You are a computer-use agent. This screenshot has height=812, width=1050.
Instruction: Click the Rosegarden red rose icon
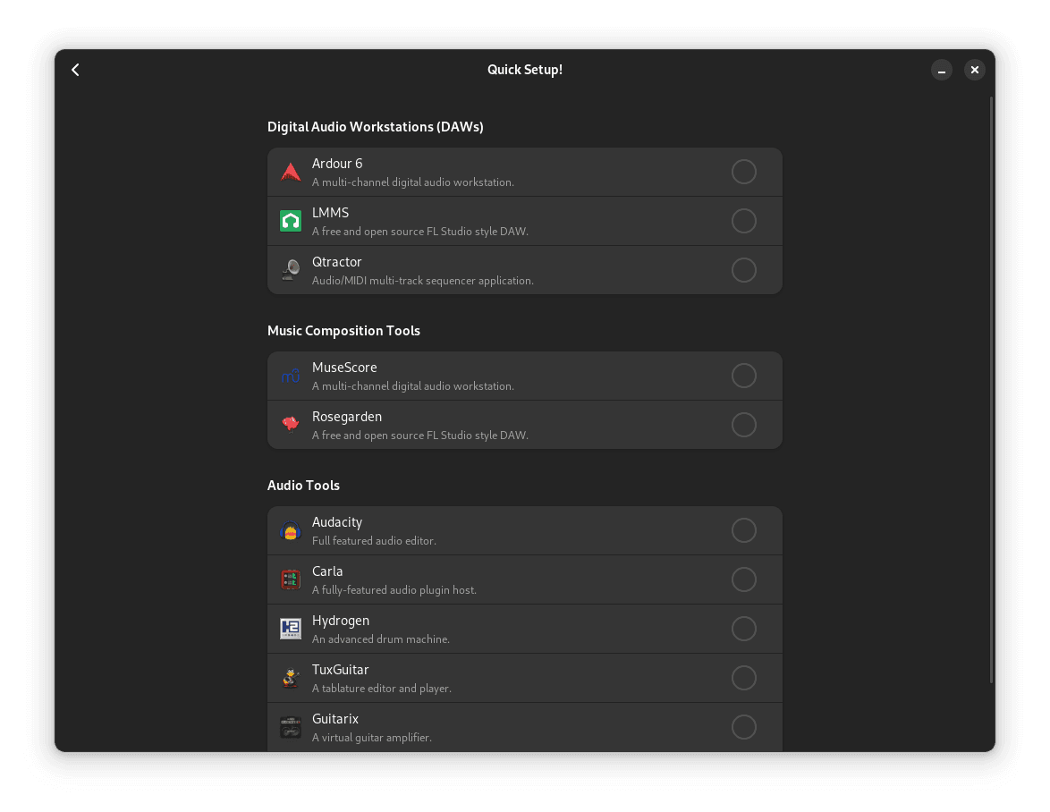(291, 425)
